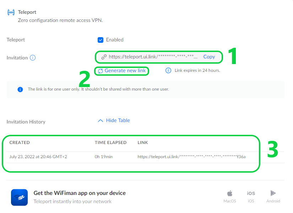The width and height of the screenshot is (293, 213).
Task: Click the CREATED column header
Action: [x=20, y=143]
